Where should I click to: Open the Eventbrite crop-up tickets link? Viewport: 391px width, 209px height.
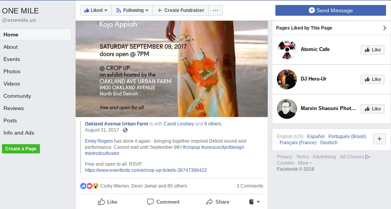tap(146, 170)
